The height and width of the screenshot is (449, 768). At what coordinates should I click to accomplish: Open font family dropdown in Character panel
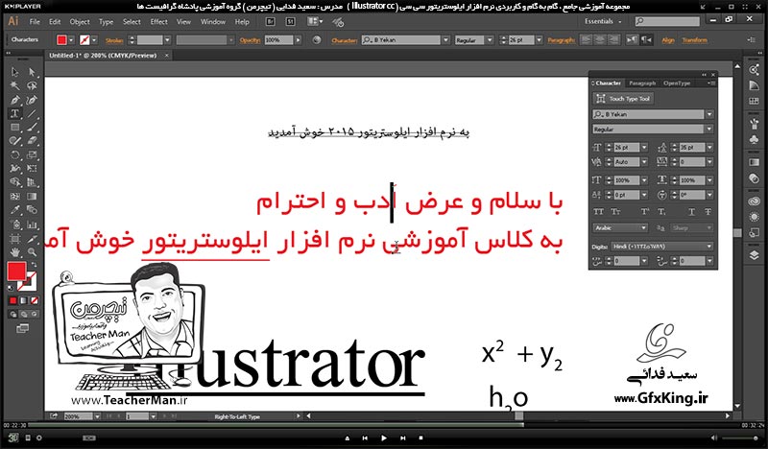coord(709,114)
